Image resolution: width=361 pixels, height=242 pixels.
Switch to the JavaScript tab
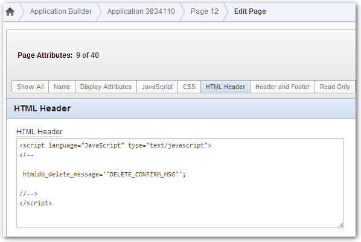[x=157, y=87]
